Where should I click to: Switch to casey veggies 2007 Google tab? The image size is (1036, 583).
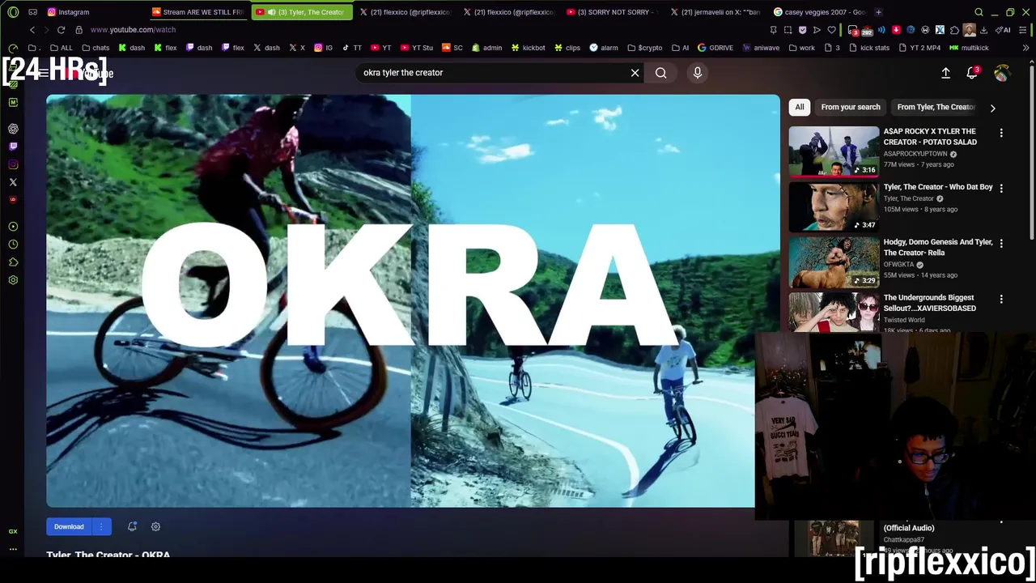(820, 12)
